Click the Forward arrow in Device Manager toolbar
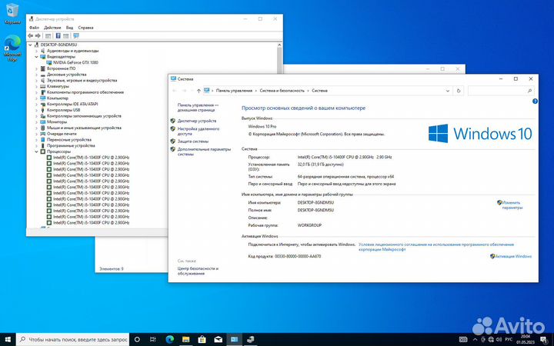Screen dimensions: 554x346 pos(38,35)
